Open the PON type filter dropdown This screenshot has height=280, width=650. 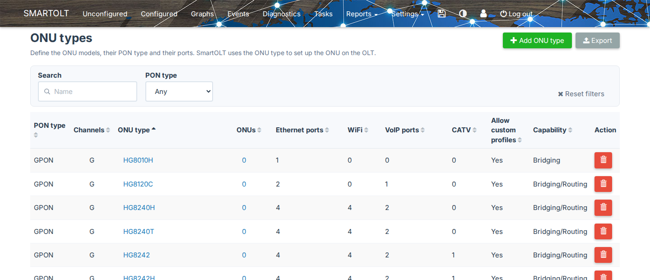179,92
